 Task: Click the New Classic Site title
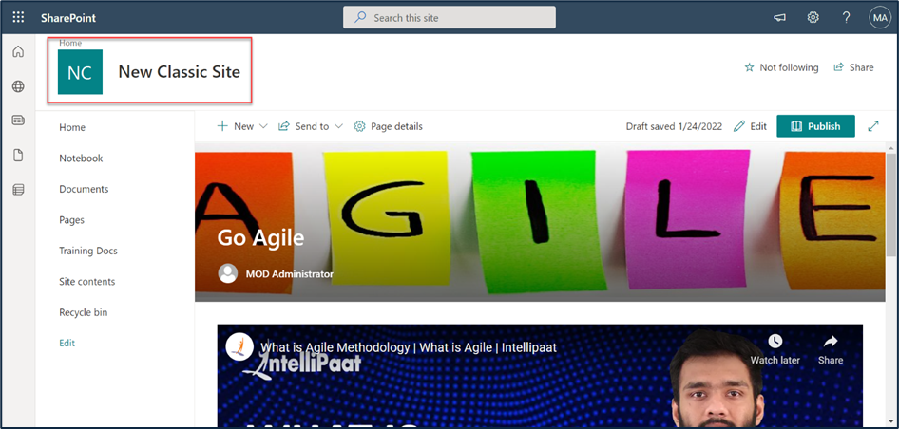(179, 72)
